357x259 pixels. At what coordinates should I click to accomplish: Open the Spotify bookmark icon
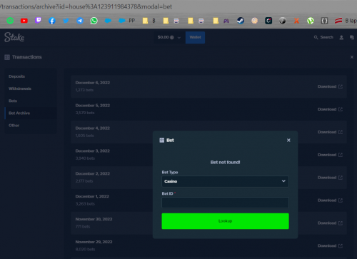10,21
